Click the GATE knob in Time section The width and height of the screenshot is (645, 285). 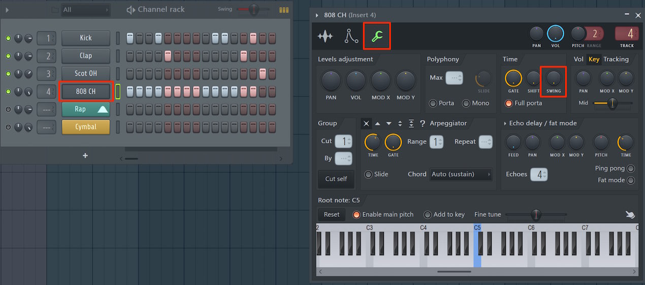point(513,78)
